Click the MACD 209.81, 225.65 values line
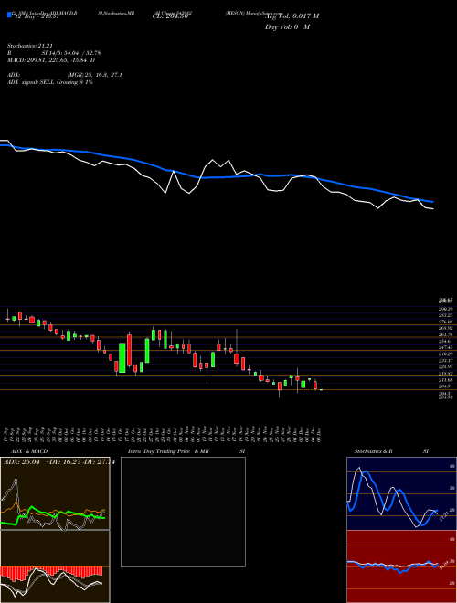Image resolution: width=457 pixels, height=603 pixels. [51, 60]
